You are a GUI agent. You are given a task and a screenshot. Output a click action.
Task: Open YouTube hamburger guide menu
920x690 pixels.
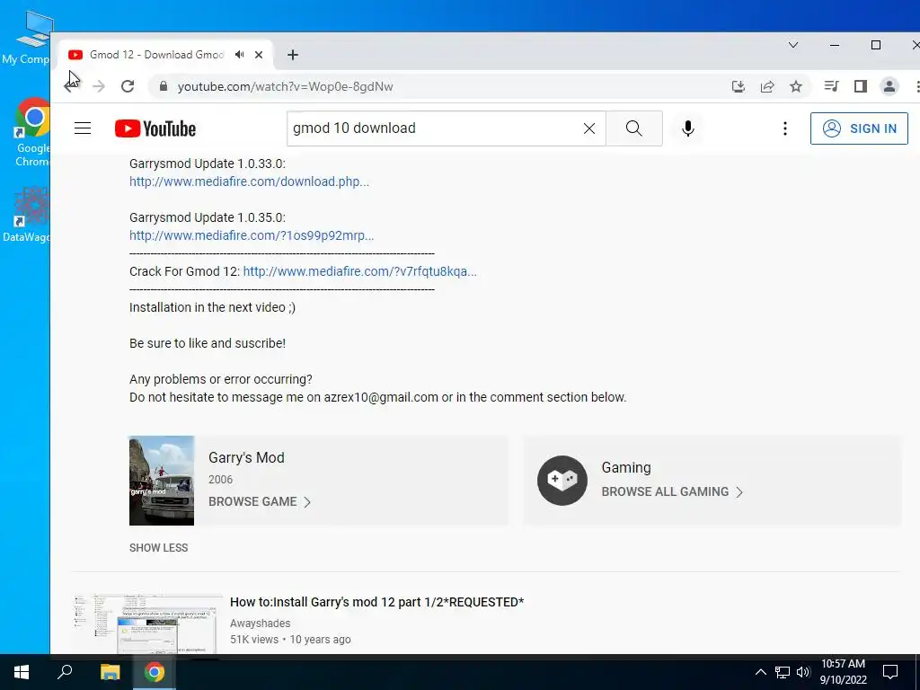coord(83,128)
